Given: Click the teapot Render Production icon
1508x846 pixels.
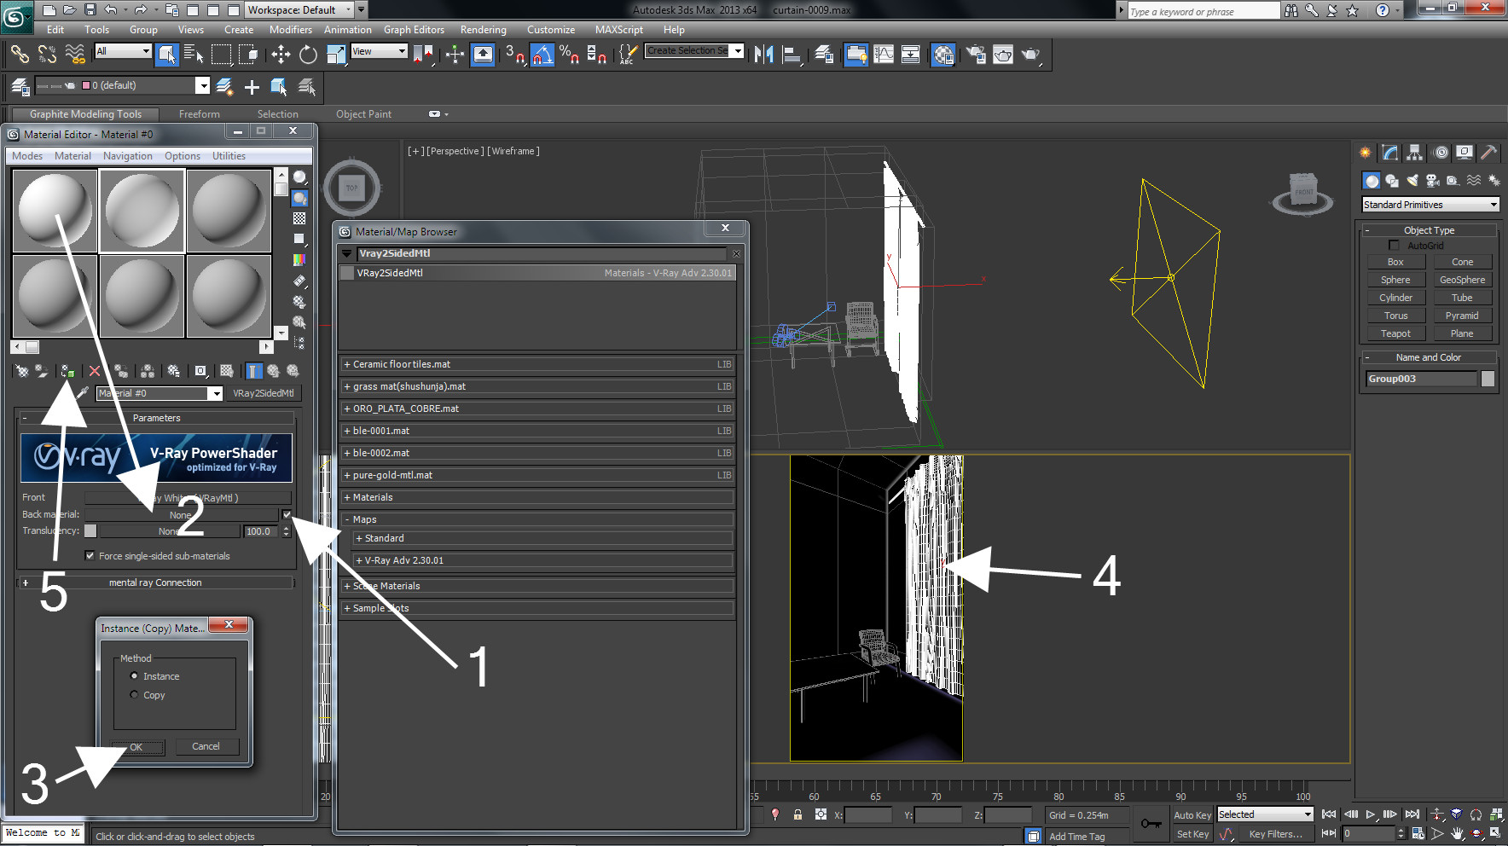Looking at the screenshot, I should pos(1031,55).
